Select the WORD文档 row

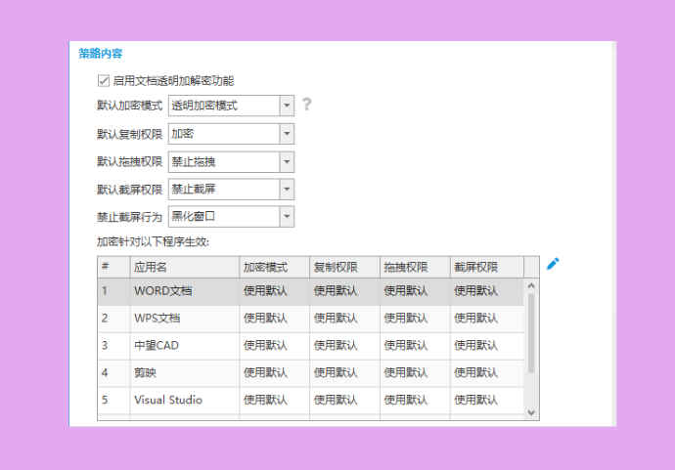coord(310,291)
